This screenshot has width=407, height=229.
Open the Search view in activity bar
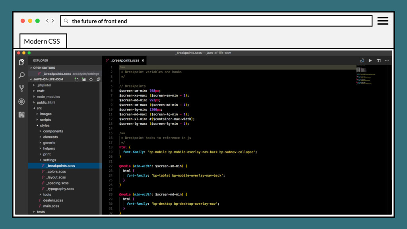coord(21,75)
